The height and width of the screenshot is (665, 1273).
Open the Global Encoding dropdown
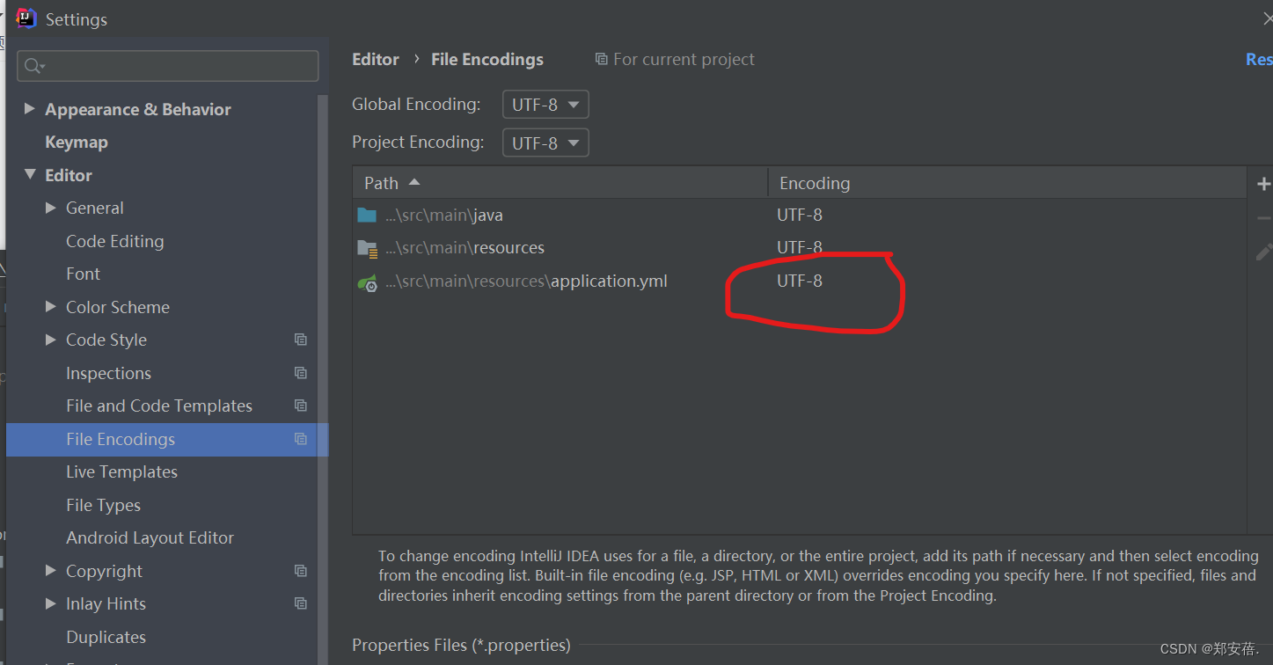(x=545, y=104)
